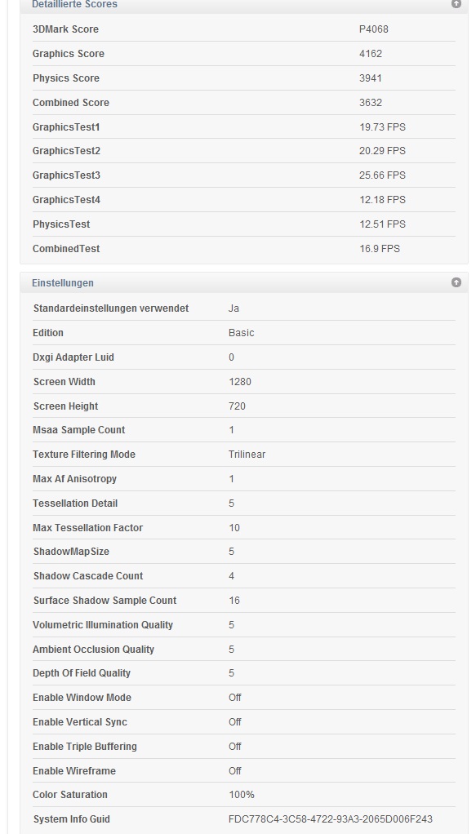Select the PhysicsTest 12.51 FPS value

click(382, 224)
